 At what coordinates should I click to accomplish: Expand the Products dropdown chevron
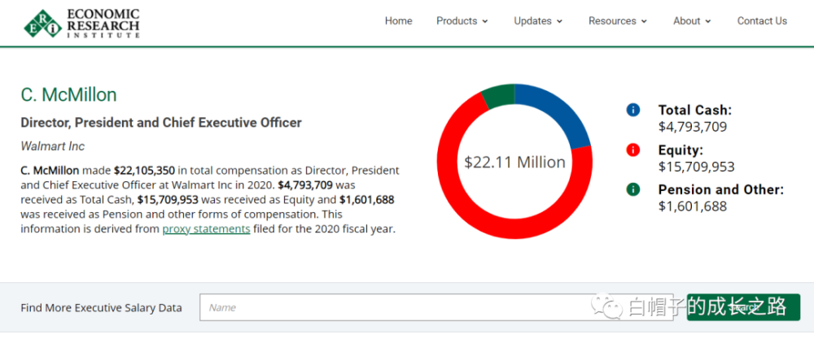tap(485, 22)
